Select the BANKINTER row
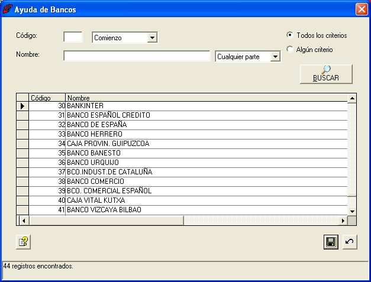The image size is (371, 282). 182,106
